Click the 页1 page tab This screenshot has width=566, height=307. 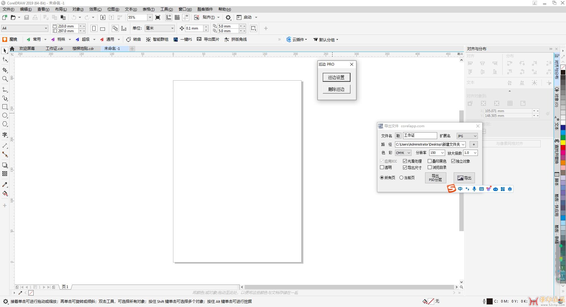(x=65, y=287)
